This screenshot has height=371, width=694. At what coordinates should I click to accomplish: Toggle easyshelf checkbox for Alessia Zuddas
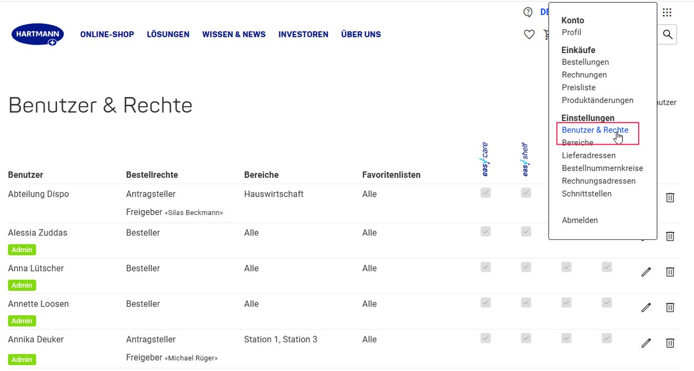526,231
